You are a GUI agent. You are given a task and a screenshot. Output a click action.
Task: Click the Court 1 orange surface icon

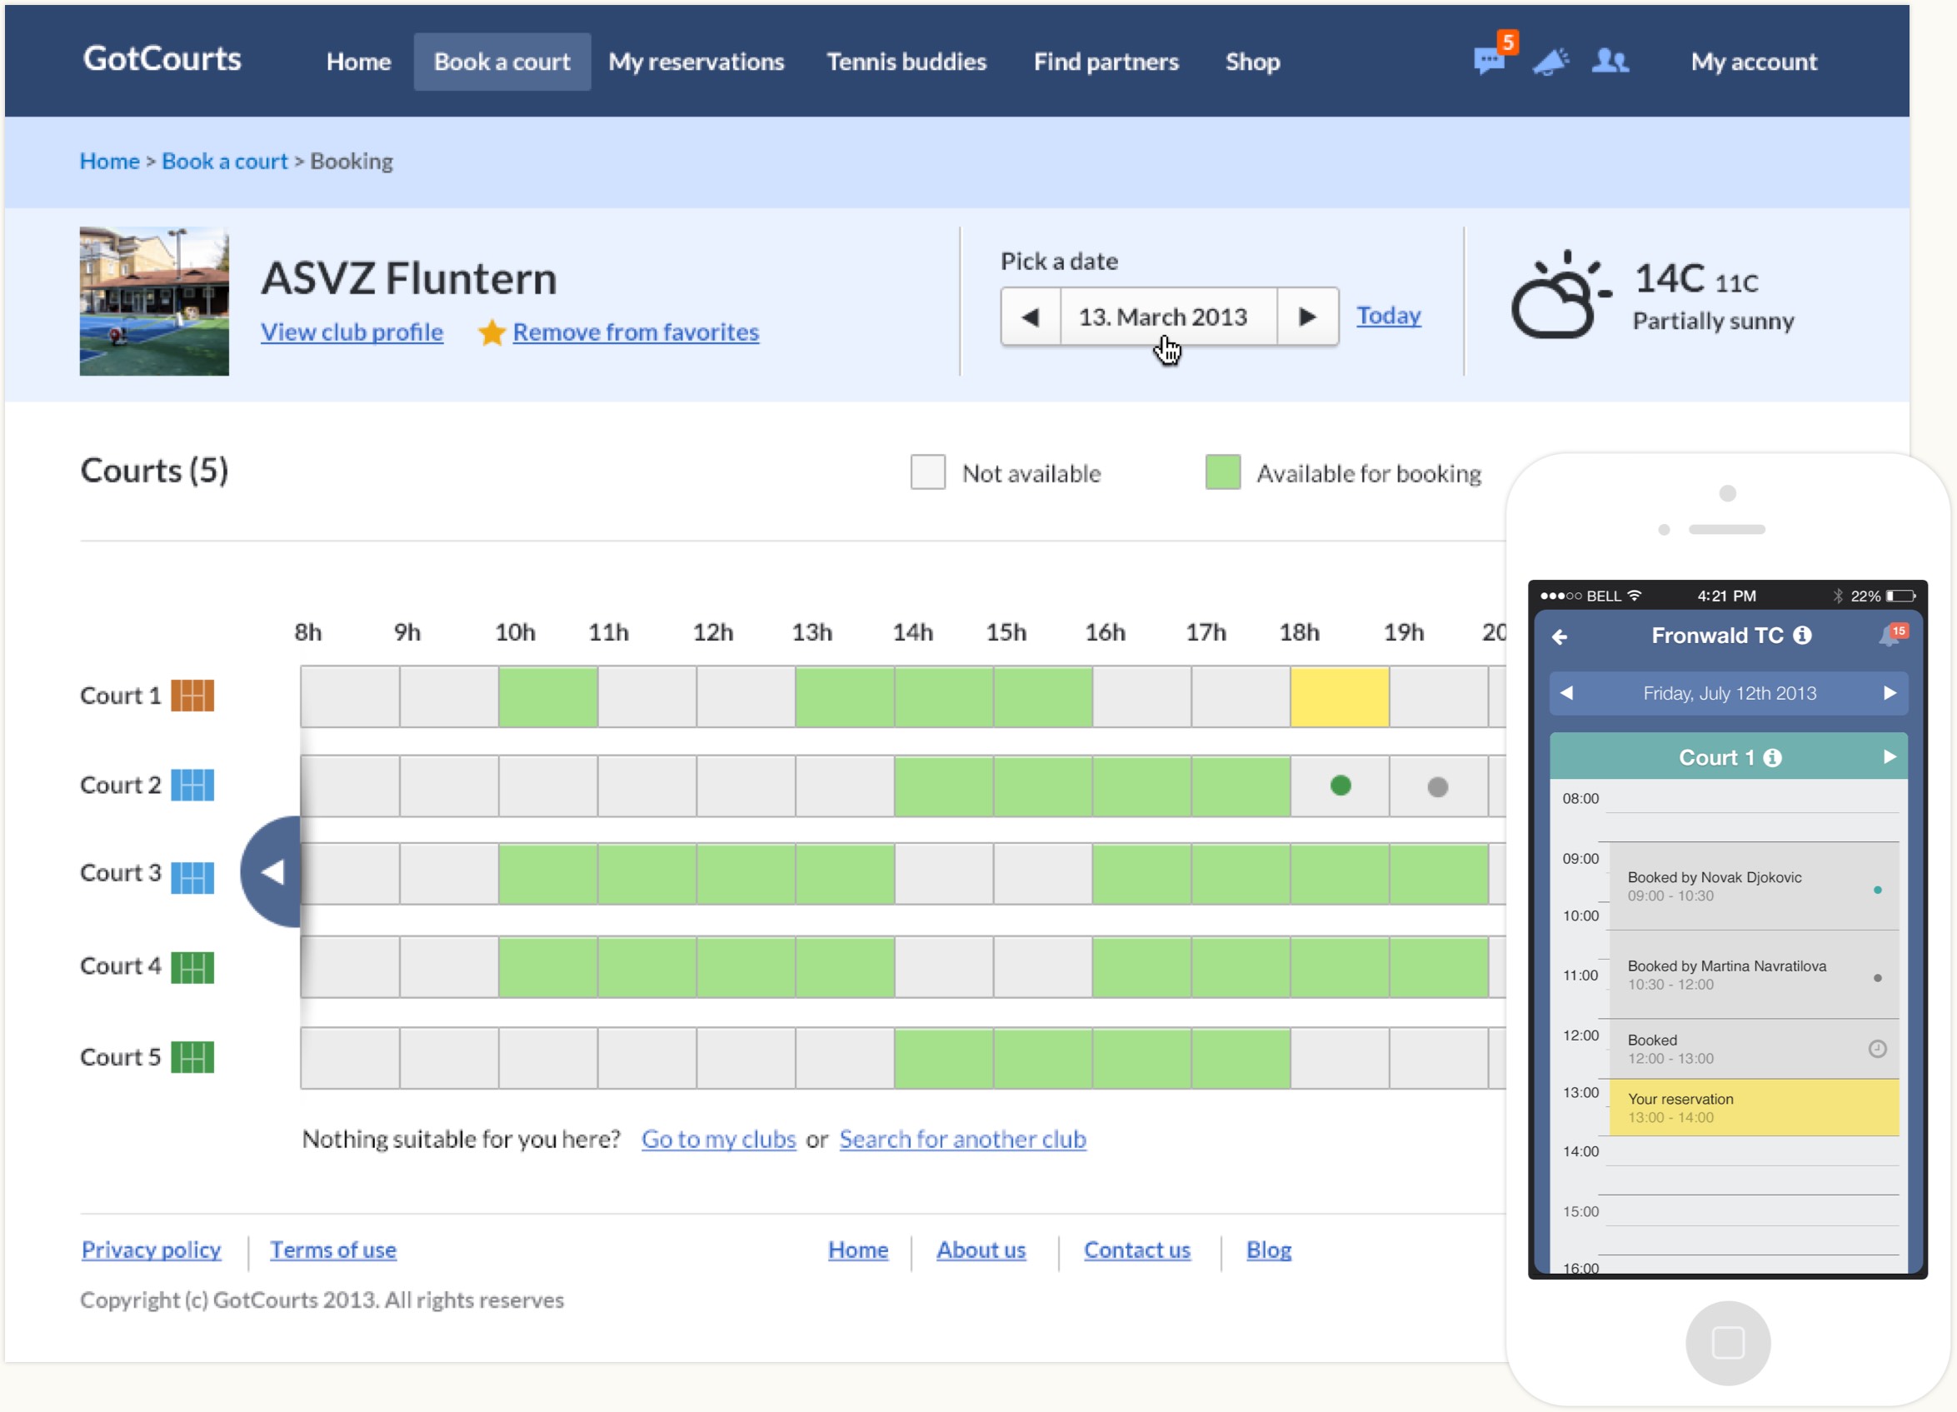coord(192,696)
